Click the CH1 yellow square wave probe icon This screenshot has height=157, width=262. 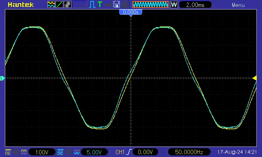[x=24, y=152]
